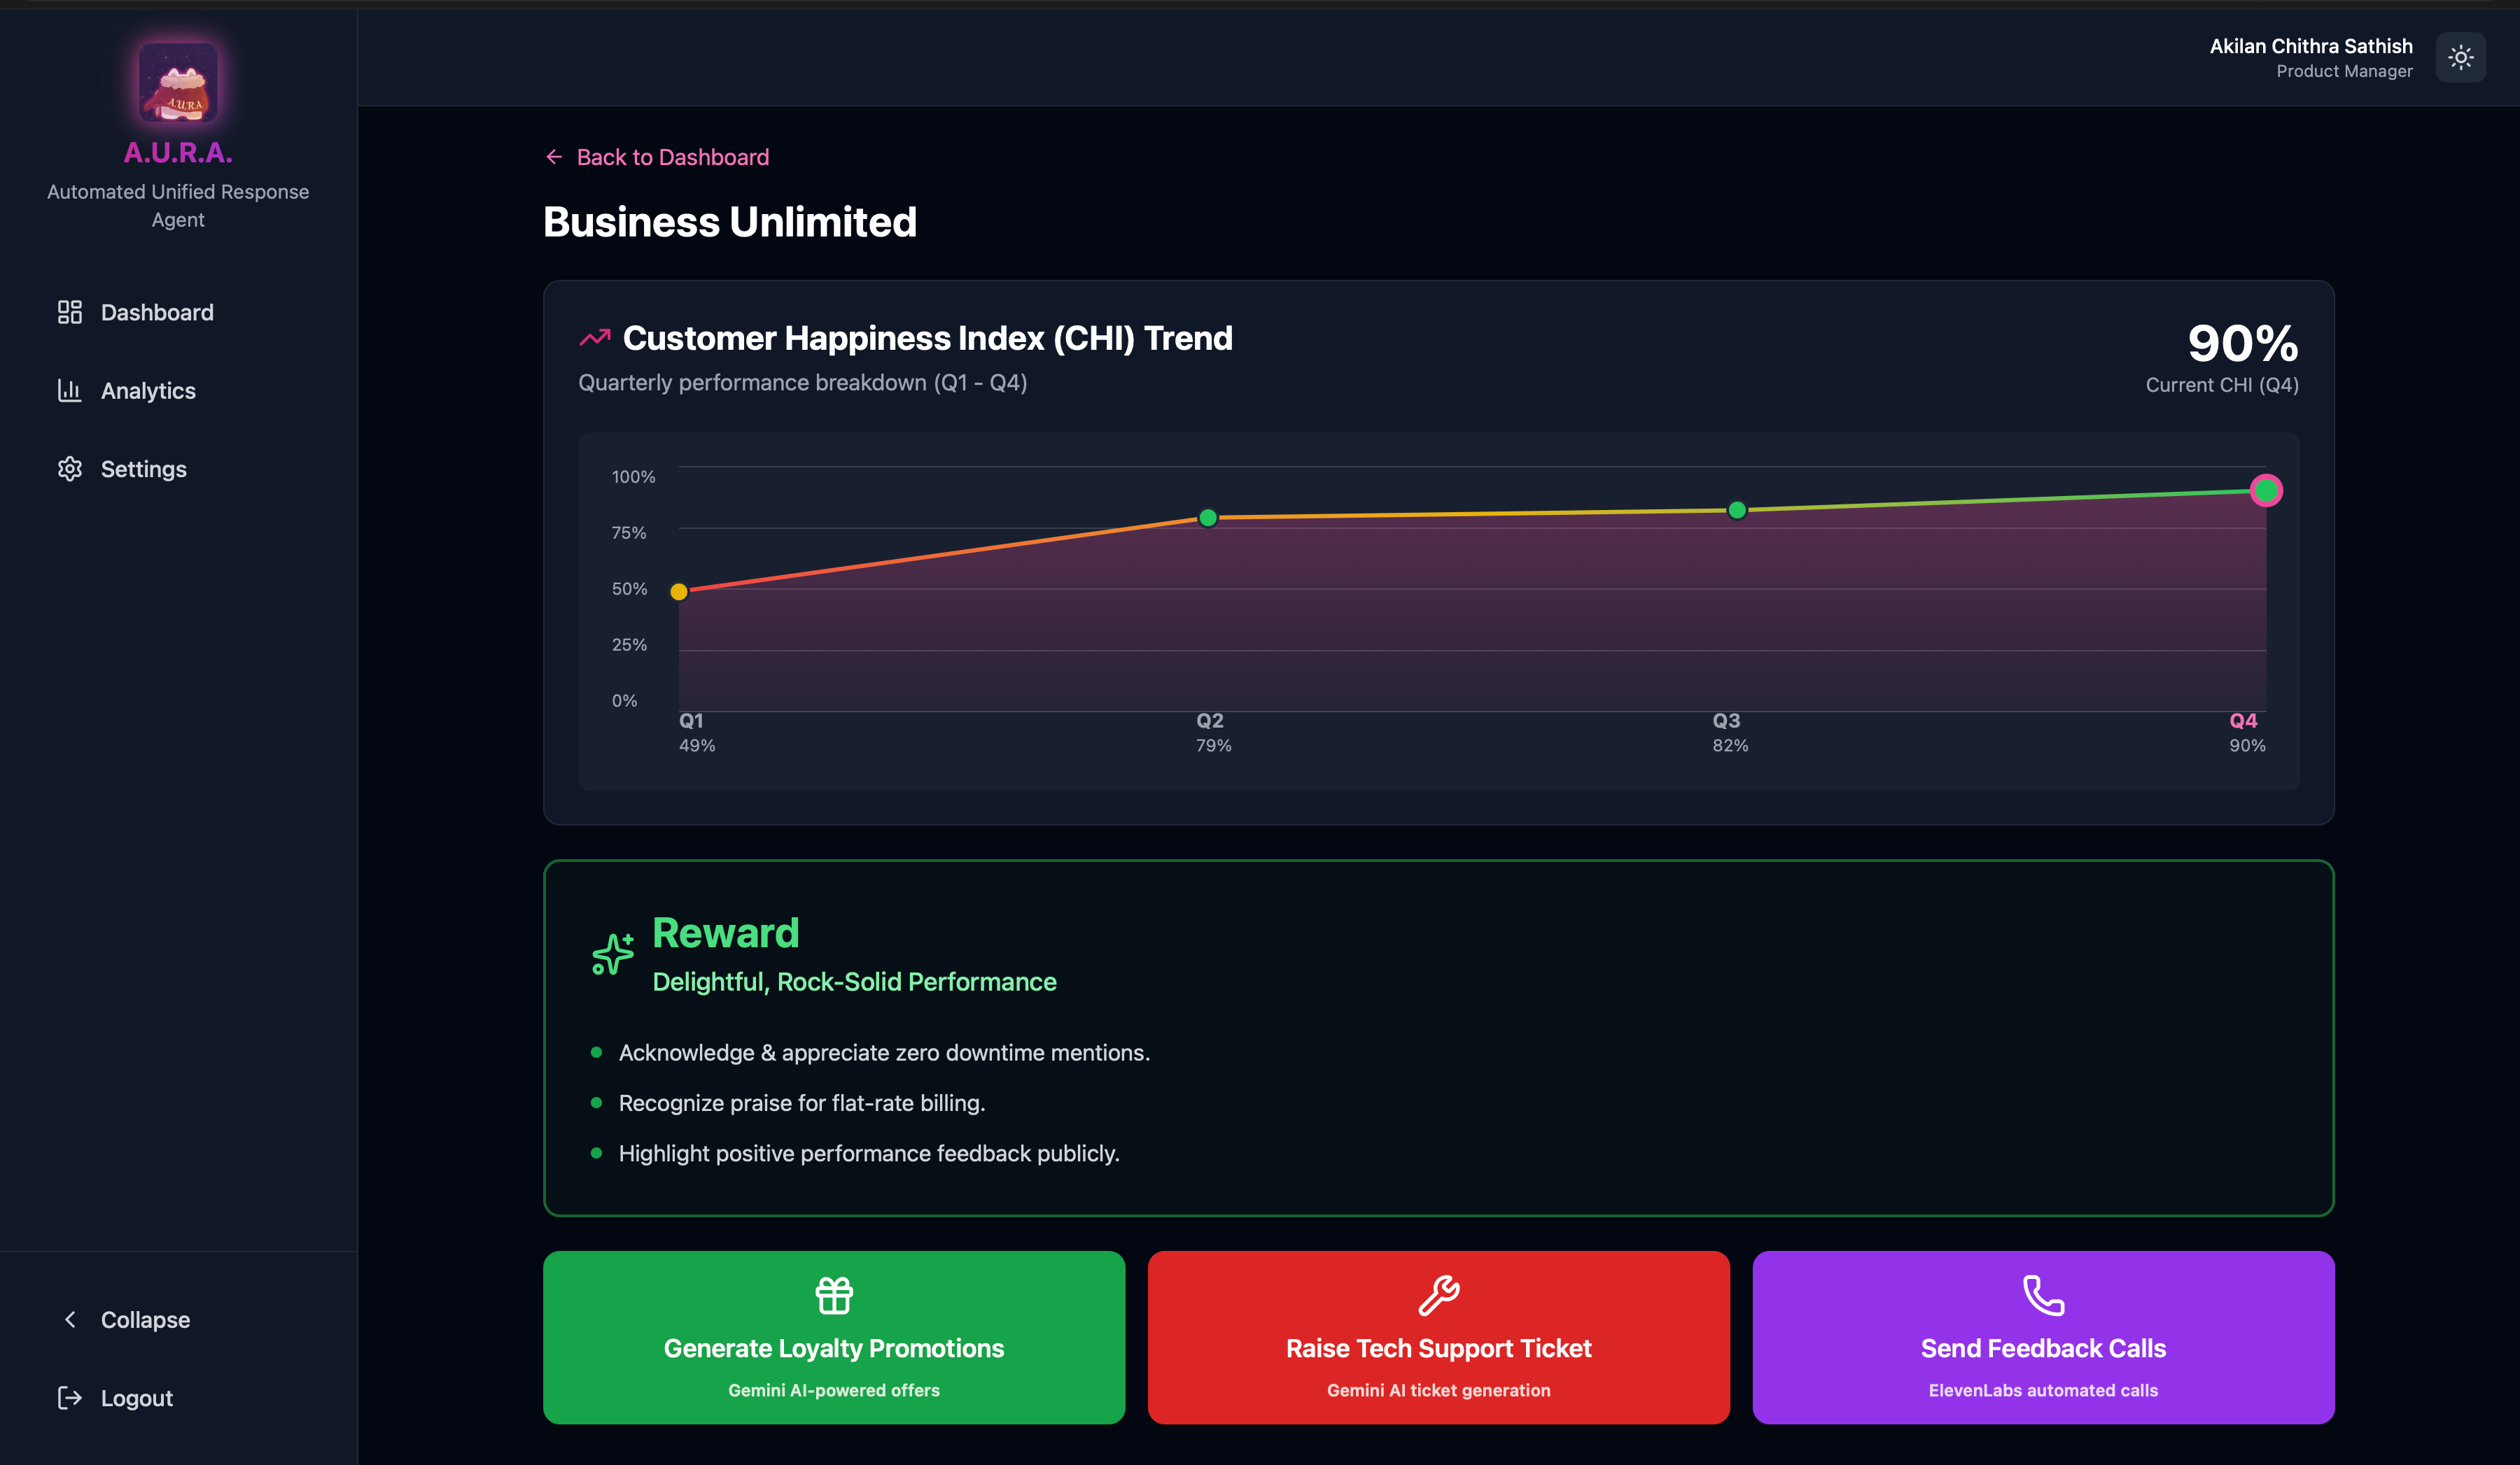Click the Akilan Chithra Sathish profile name

click(x=2310, y=46)
